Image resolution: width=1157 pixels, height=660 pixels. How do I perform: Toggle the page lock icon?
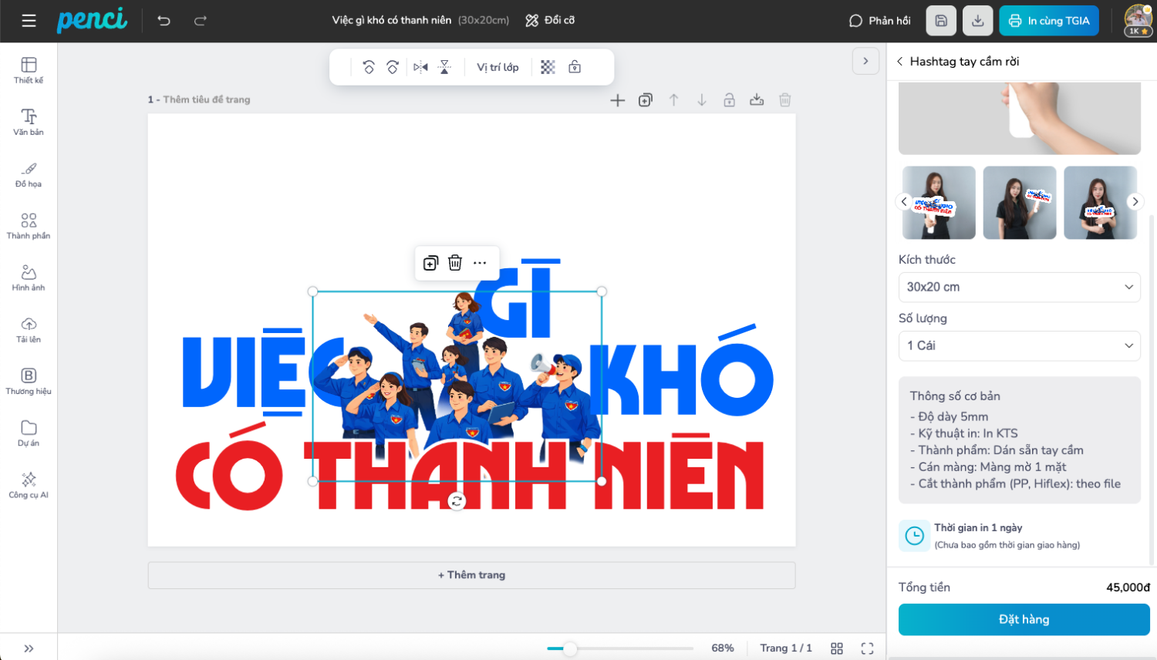click(729, 100)
